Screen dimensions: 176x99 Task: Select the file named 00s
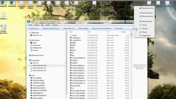[73, 56]
